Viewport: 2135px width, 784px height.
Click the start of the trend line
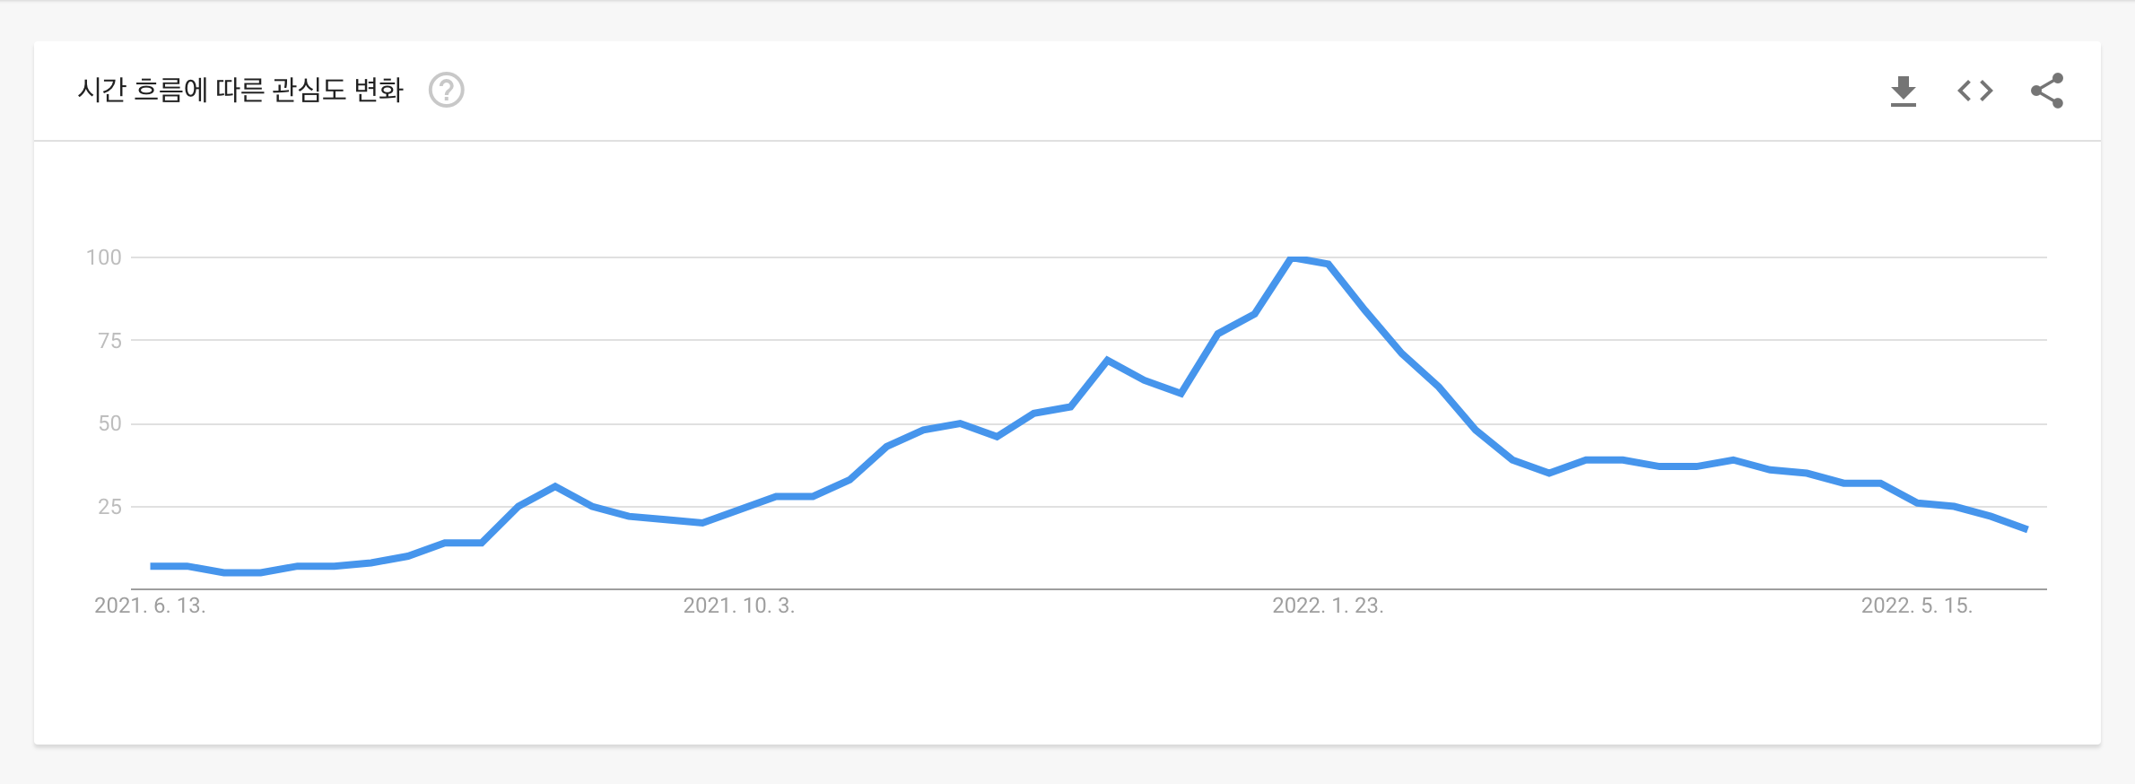click(152, 566)
